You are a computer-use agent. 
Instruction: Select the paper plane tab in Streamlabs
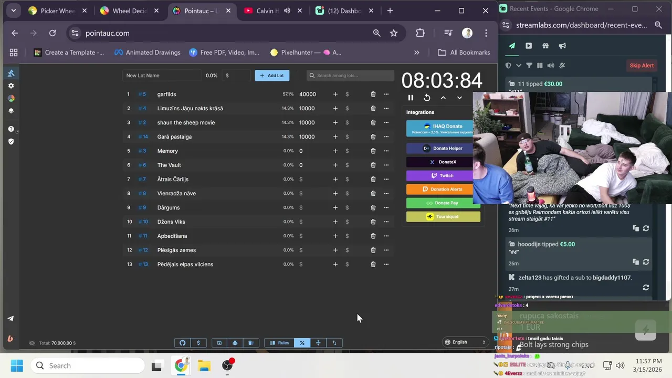[512, 46]
